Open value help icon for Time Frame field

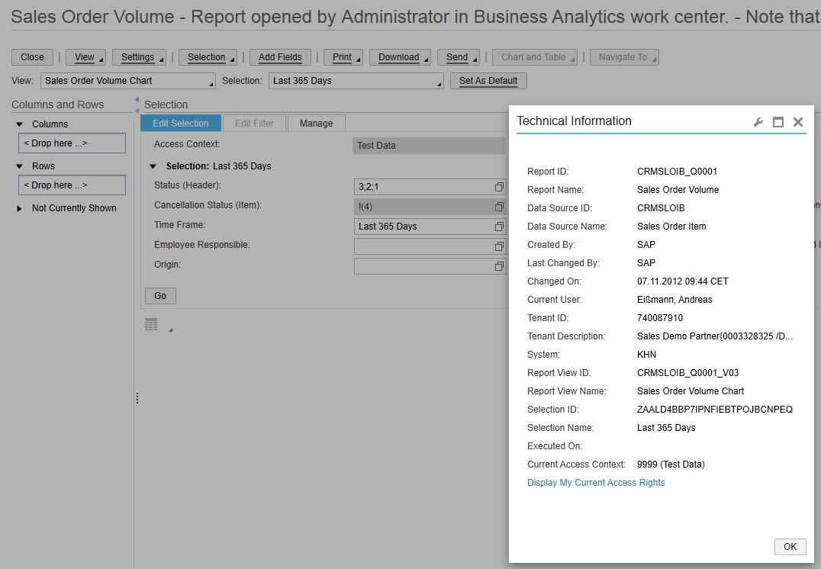point(499,227)
